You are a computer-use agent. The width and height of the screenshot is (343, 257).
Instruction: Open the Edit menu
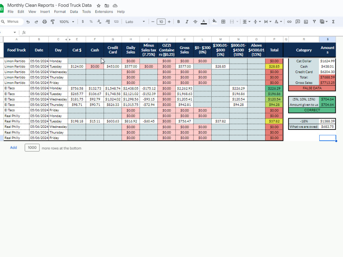pyautogui.click(x=21, y=12)
